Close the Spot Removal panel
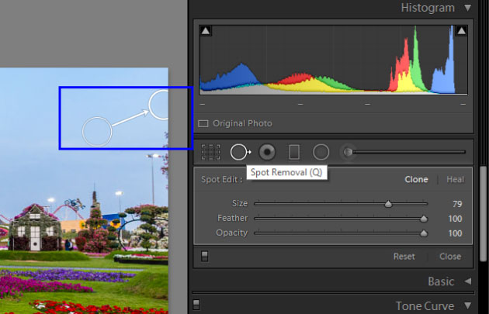This screenshot has height=314, width=489. pyautogui.click(x=450, y=257)
